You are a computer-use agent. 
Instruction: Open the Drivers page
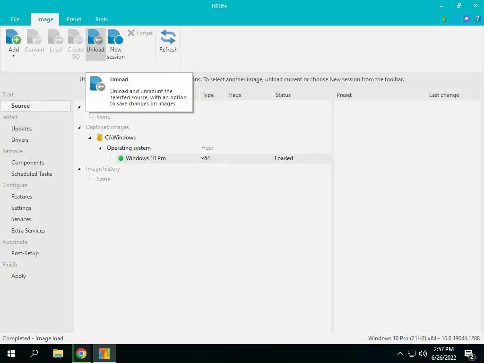20,140
